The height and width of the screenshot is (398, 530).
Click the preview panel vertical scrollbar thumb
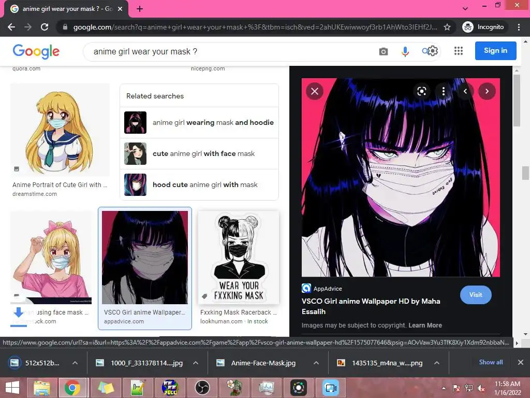click(517, 101)
